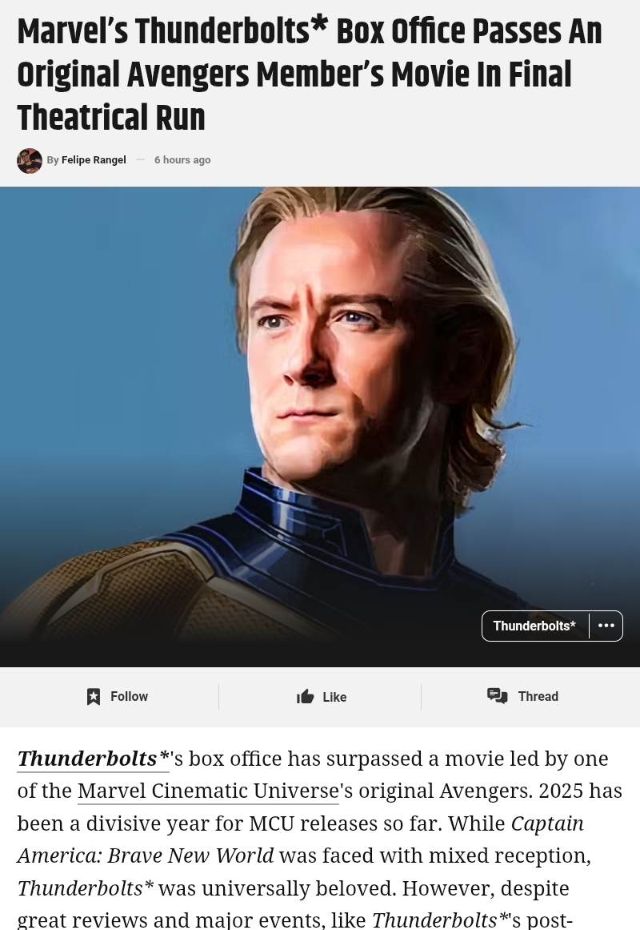The height and width of the screenshot is (930, 640).
Task: Click the bookmark star Follow icon
Action: [93, 696]
